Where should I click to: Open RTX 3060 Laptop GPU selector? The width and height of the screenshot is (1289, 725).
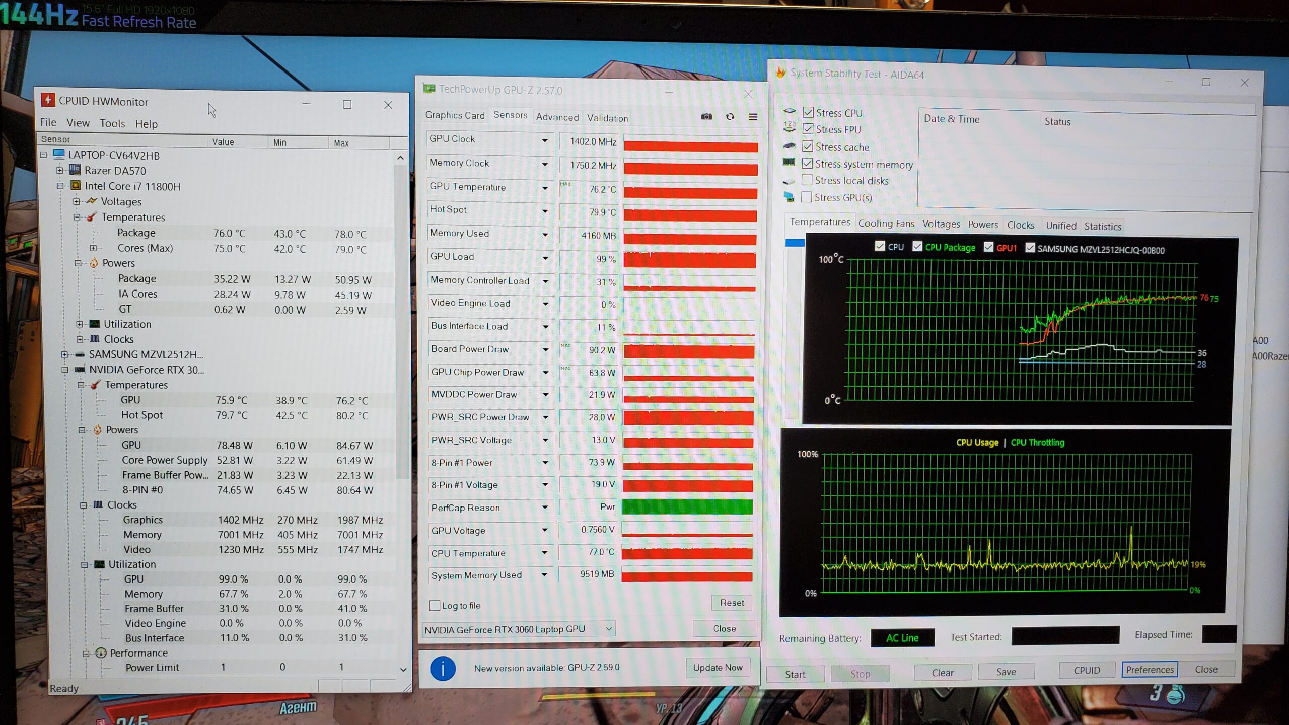coord(519,629)
